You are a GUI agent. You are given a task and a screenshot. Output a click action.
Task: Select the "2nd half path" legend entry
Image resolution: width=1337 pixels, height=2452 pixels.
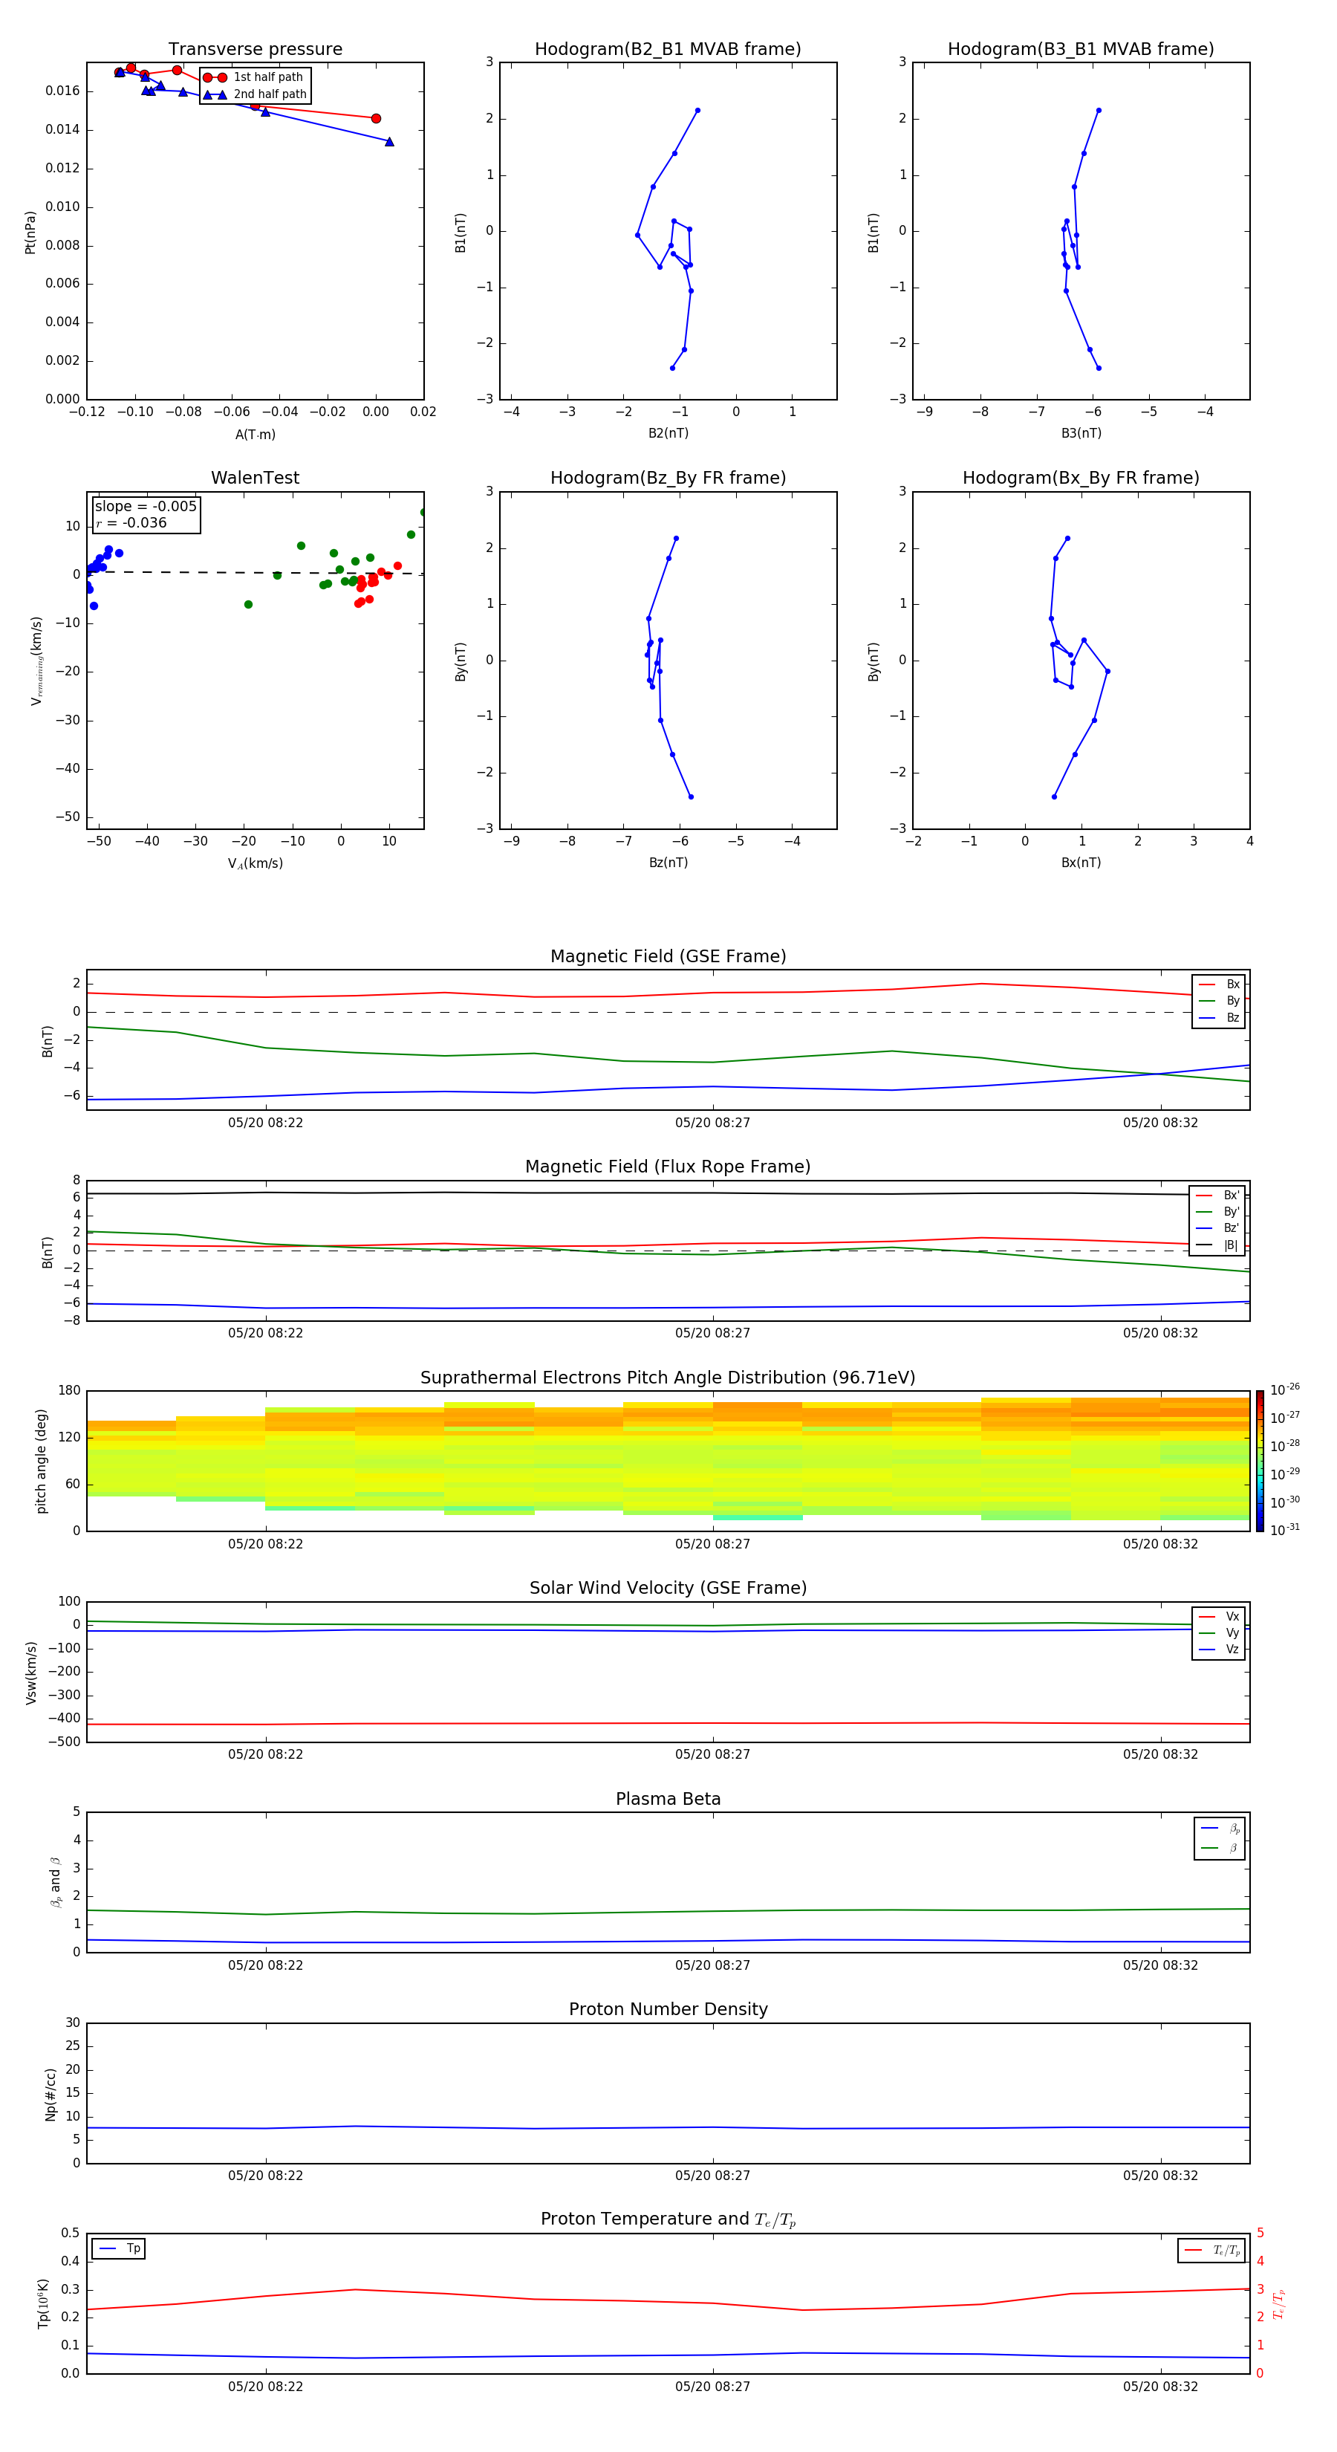tap(254, 94)
